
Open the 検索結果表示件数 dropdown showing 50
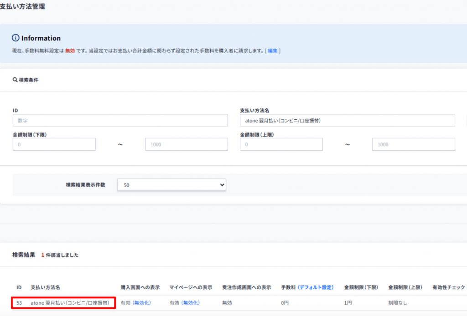click(x=171, y=185)
